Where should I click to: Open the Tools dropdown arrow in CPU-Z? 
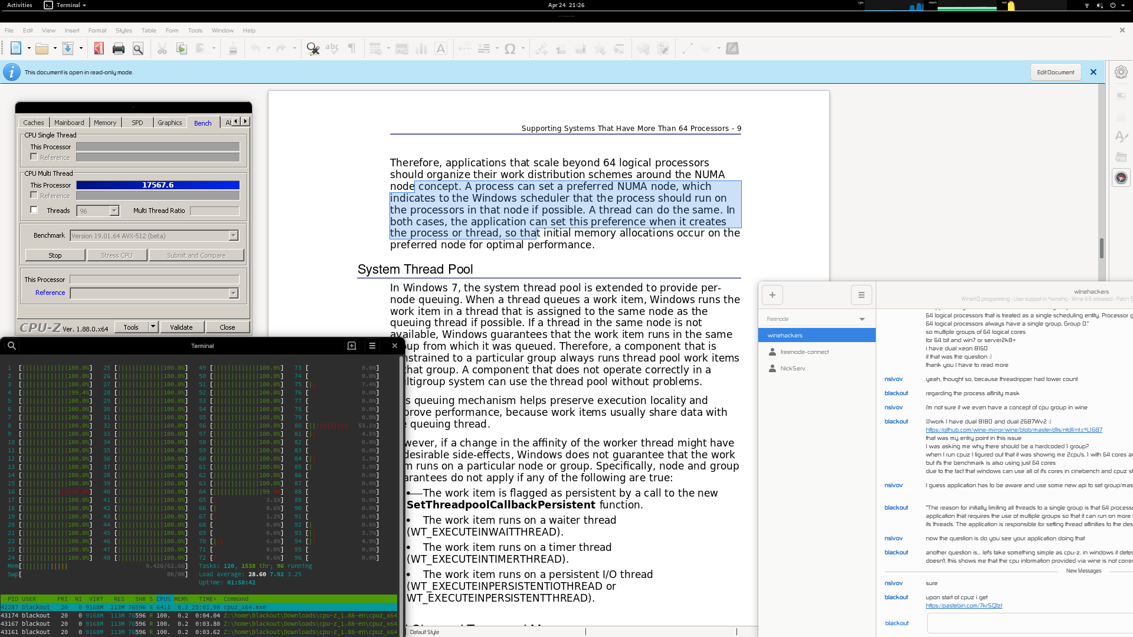153,327
